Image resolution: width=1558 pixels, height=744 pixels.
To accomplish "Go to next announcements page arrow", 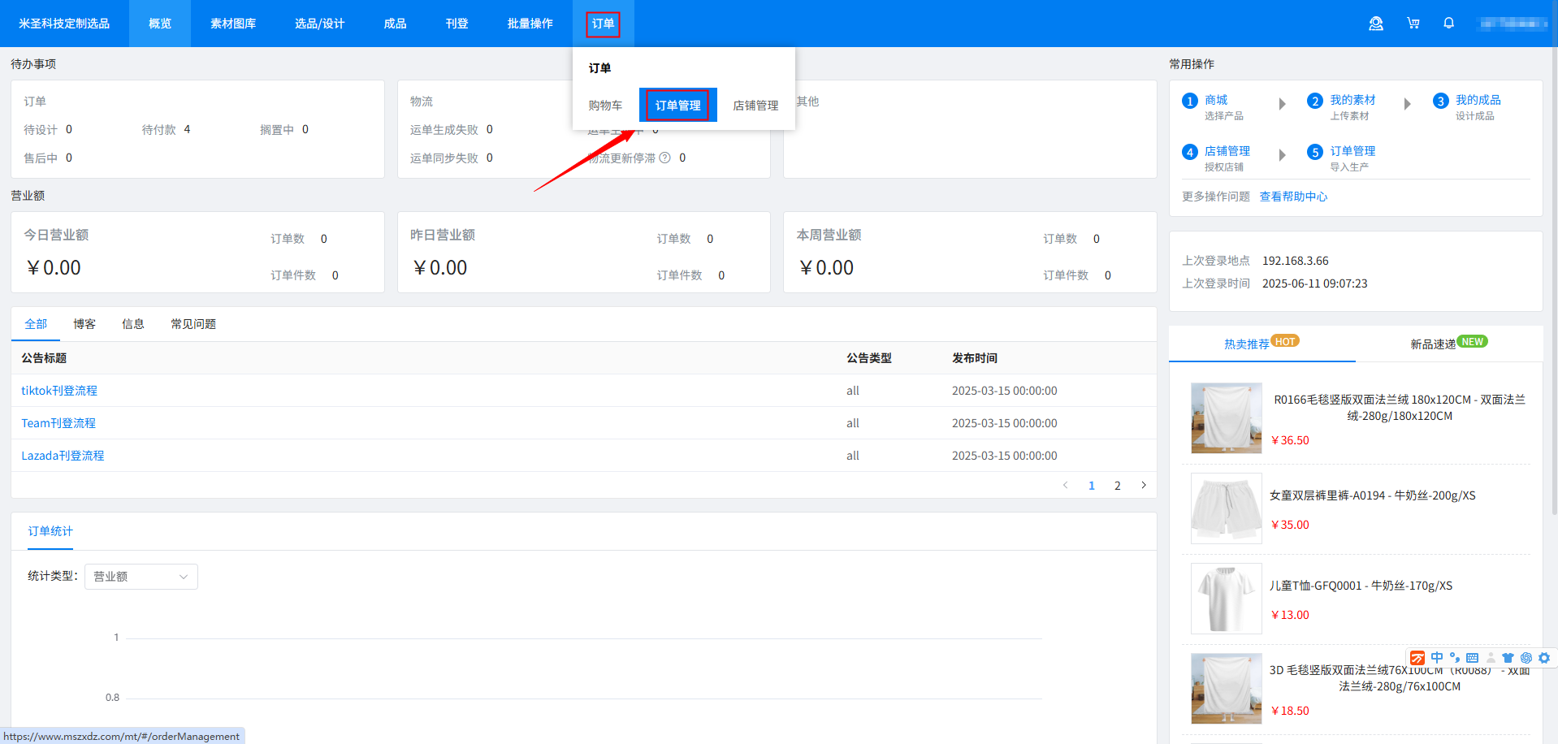I will click(1144, 485).
